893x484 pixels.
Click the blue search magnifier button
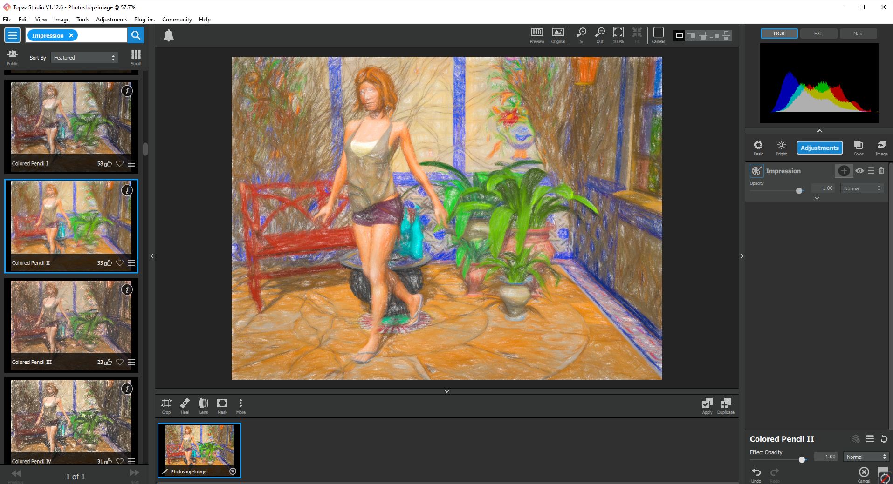tap(136, 35)
